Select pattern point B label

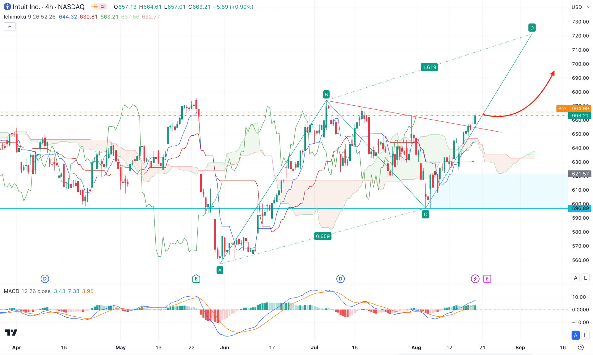pyautogui.click(x=326, y=94)
